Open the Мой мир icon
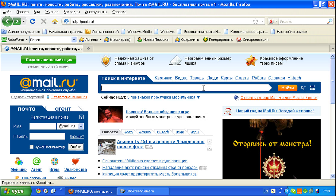336x196 pixels. click(18, 162)
